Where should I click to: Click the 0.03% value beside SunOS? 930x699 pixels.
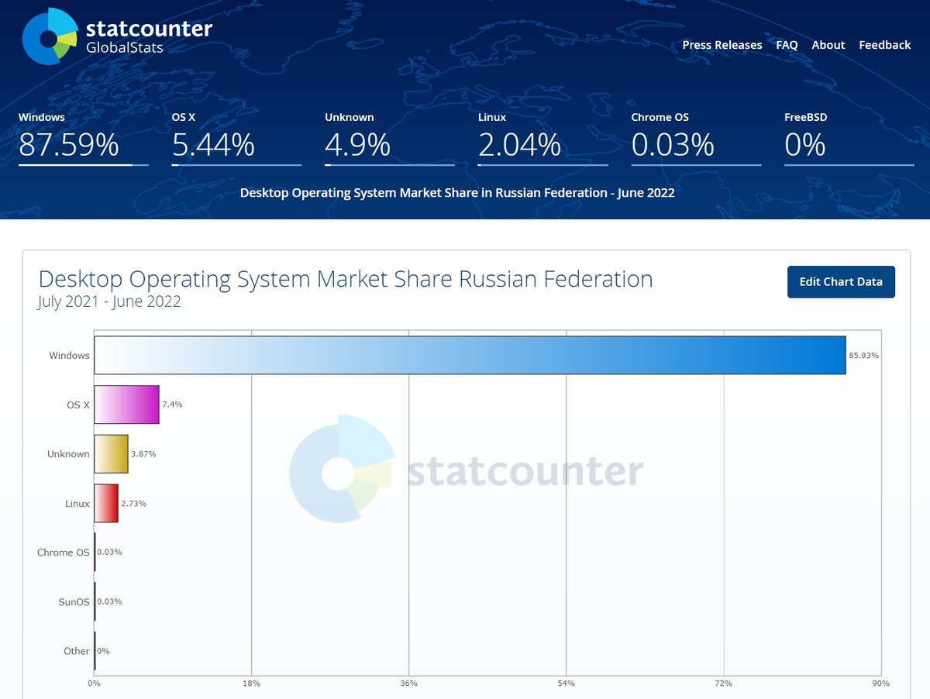[x=109, y=602]
